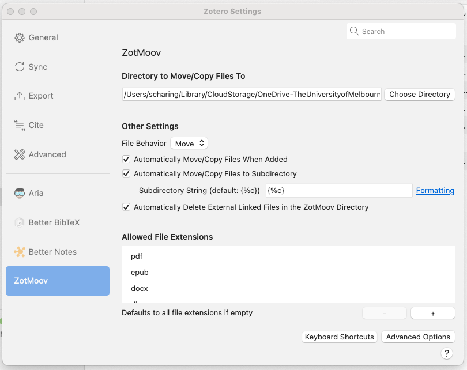Select the Aria avatar icon
This screenshot has width=467, height=370.
(20, 193)
